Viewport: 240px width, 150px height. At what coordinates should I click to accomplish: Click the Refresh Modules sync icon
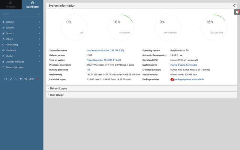3,67
